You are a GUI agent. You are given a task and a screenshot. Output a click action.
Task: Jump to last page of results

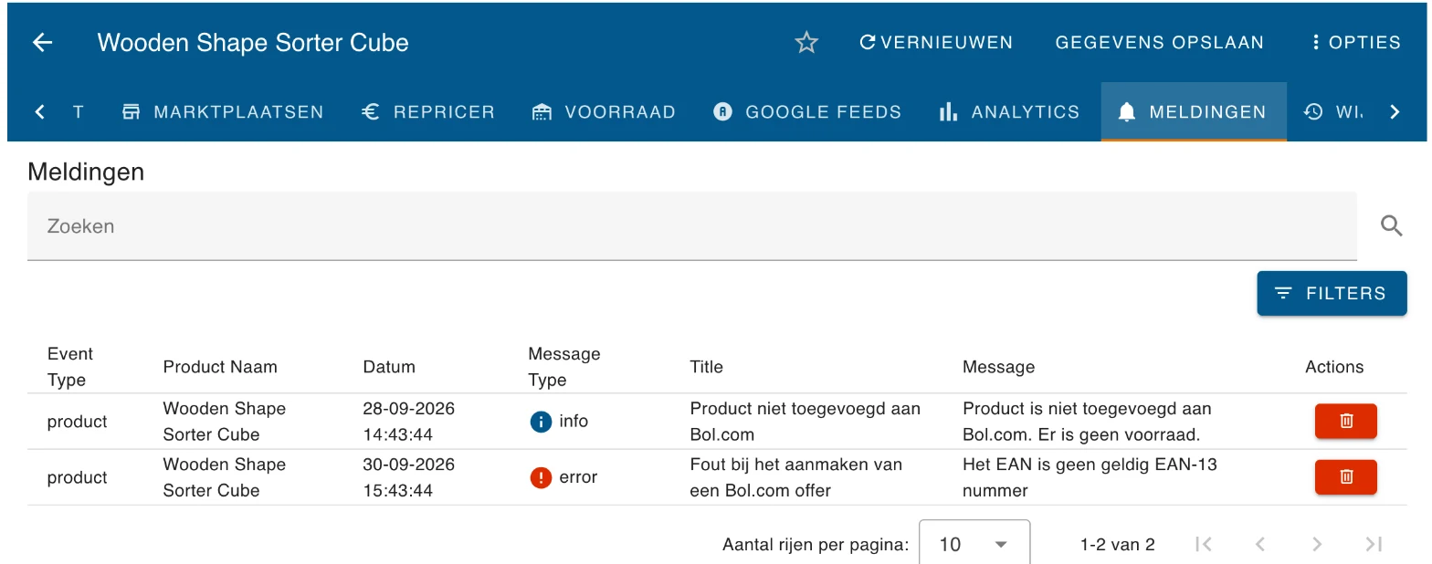click(x=1374, y=545)
